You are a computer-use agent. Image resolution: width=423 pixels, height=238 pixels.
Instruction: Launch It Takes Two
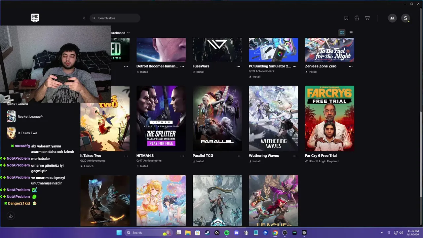pyautogui.click(x=87, y=166)
